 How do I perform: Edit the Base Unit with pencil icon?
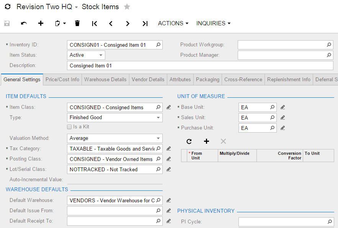(282, 107)
